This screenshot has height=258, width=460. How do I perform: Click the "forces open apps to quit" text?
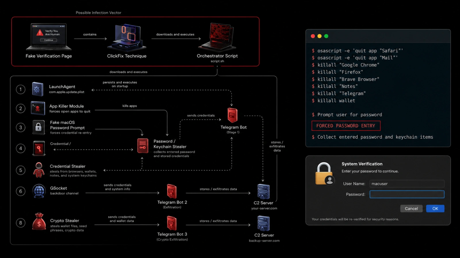click(x=70, y=111)
